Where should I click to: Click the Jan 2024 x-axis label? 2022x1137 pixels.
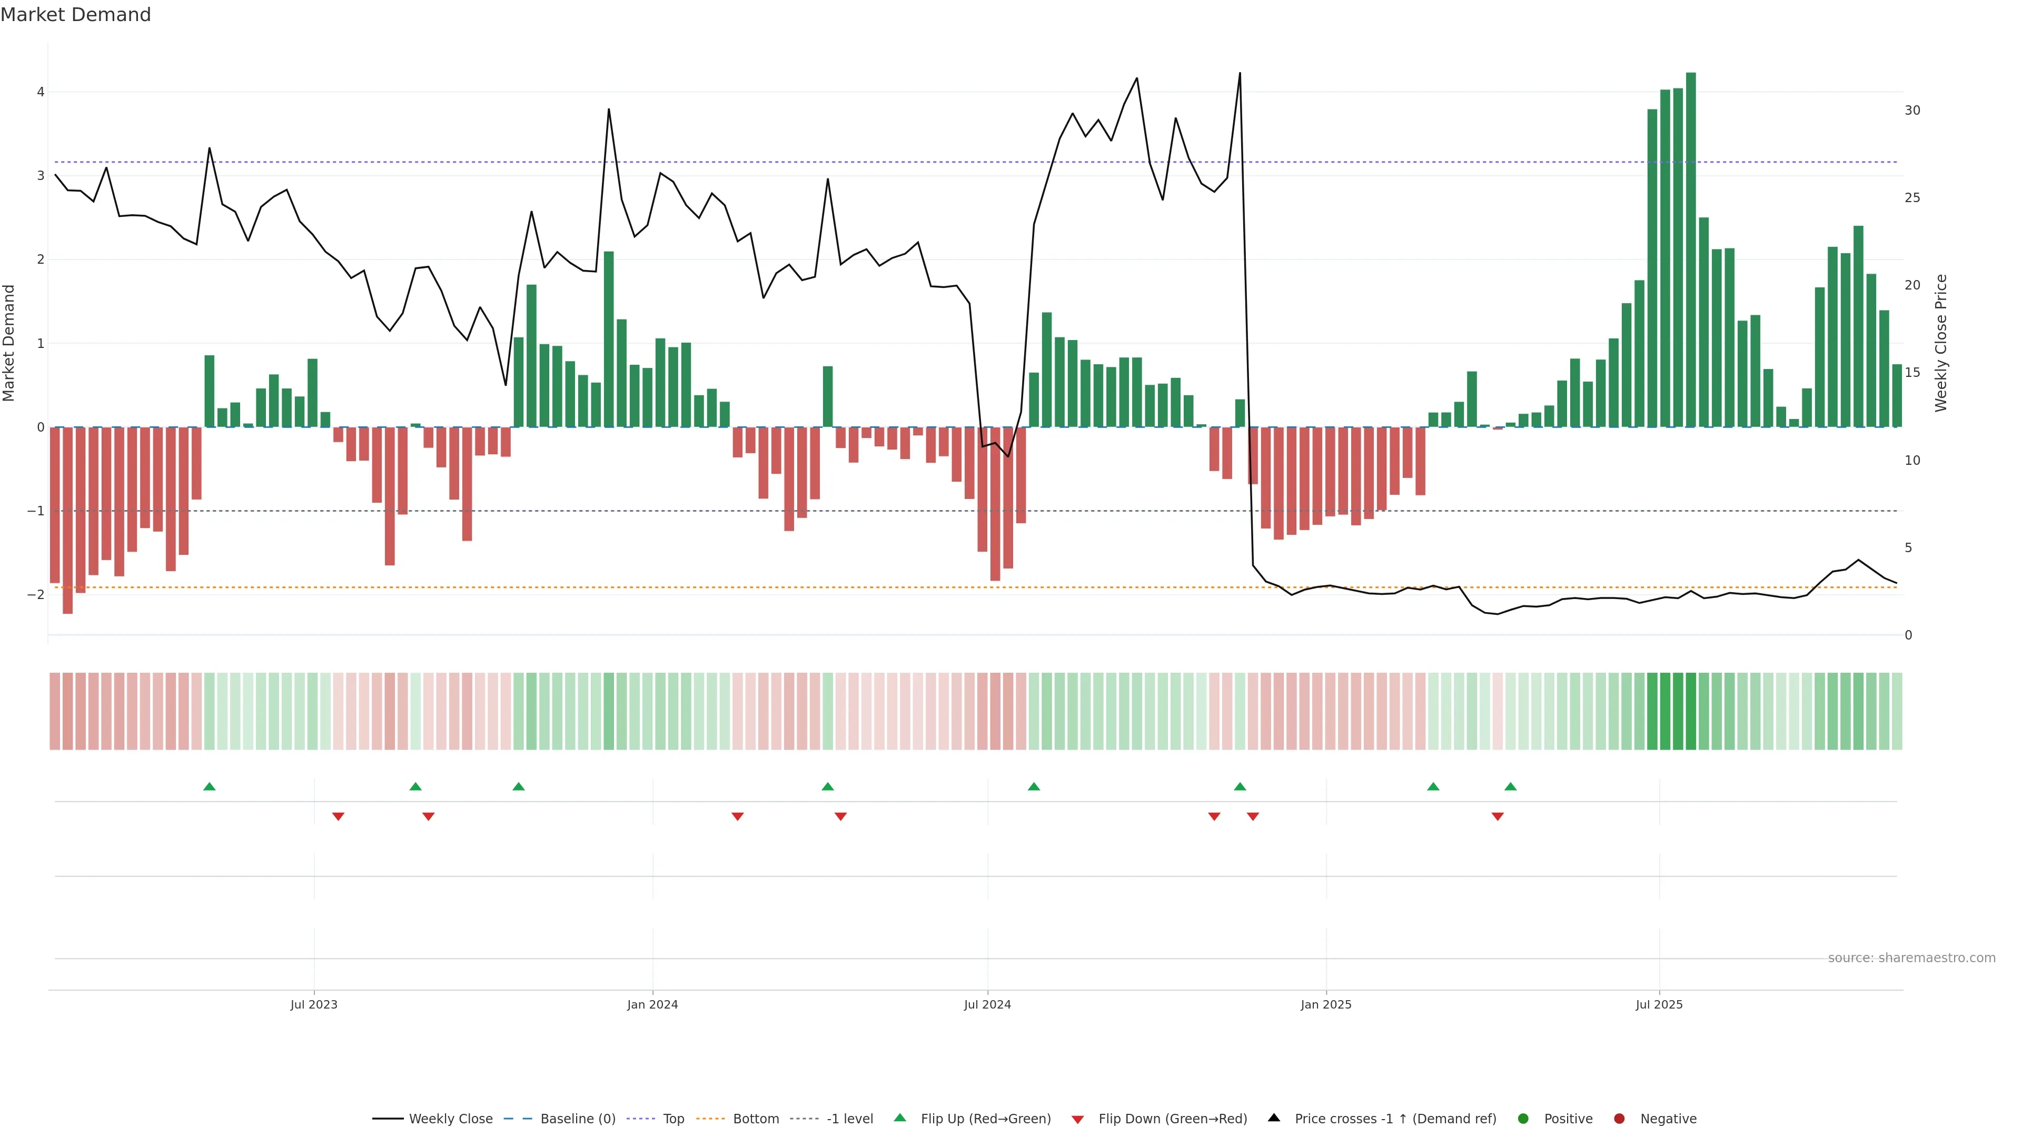click(x=652, y=1004)
